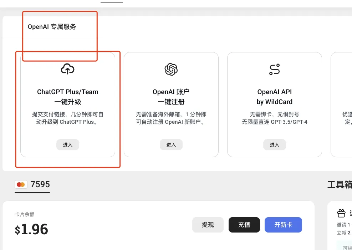Click the text "无限量直连 GPT-3.5/GPT-4"

click(x=275, y=122)
